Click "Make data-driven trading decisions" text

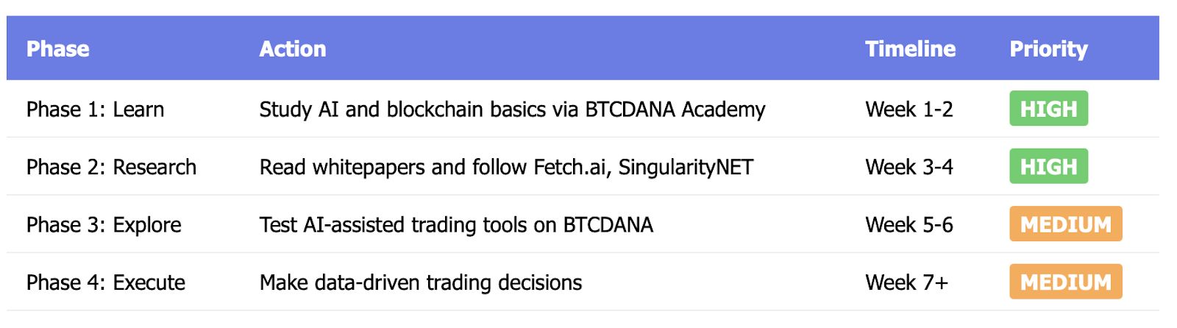pos(421,283)
